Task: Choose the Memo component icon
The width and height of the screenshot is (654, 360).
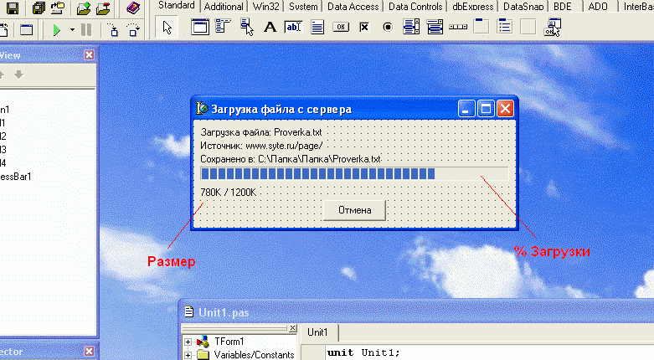Action: pyautogui.click(x=317, y=28)
